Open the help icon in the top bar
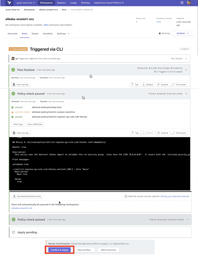198x255 pixels. coord(181,3)
